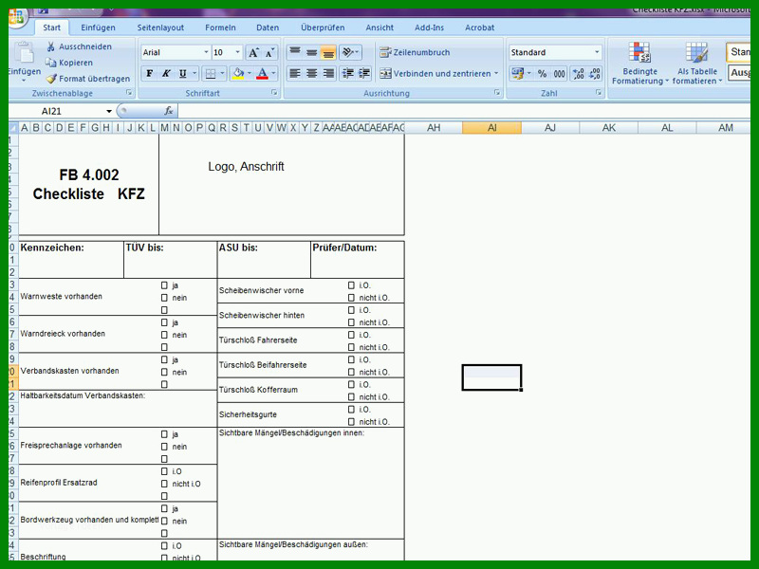Expand the Name Box dropdown arrow
The image size is (759, 569).
109,111
